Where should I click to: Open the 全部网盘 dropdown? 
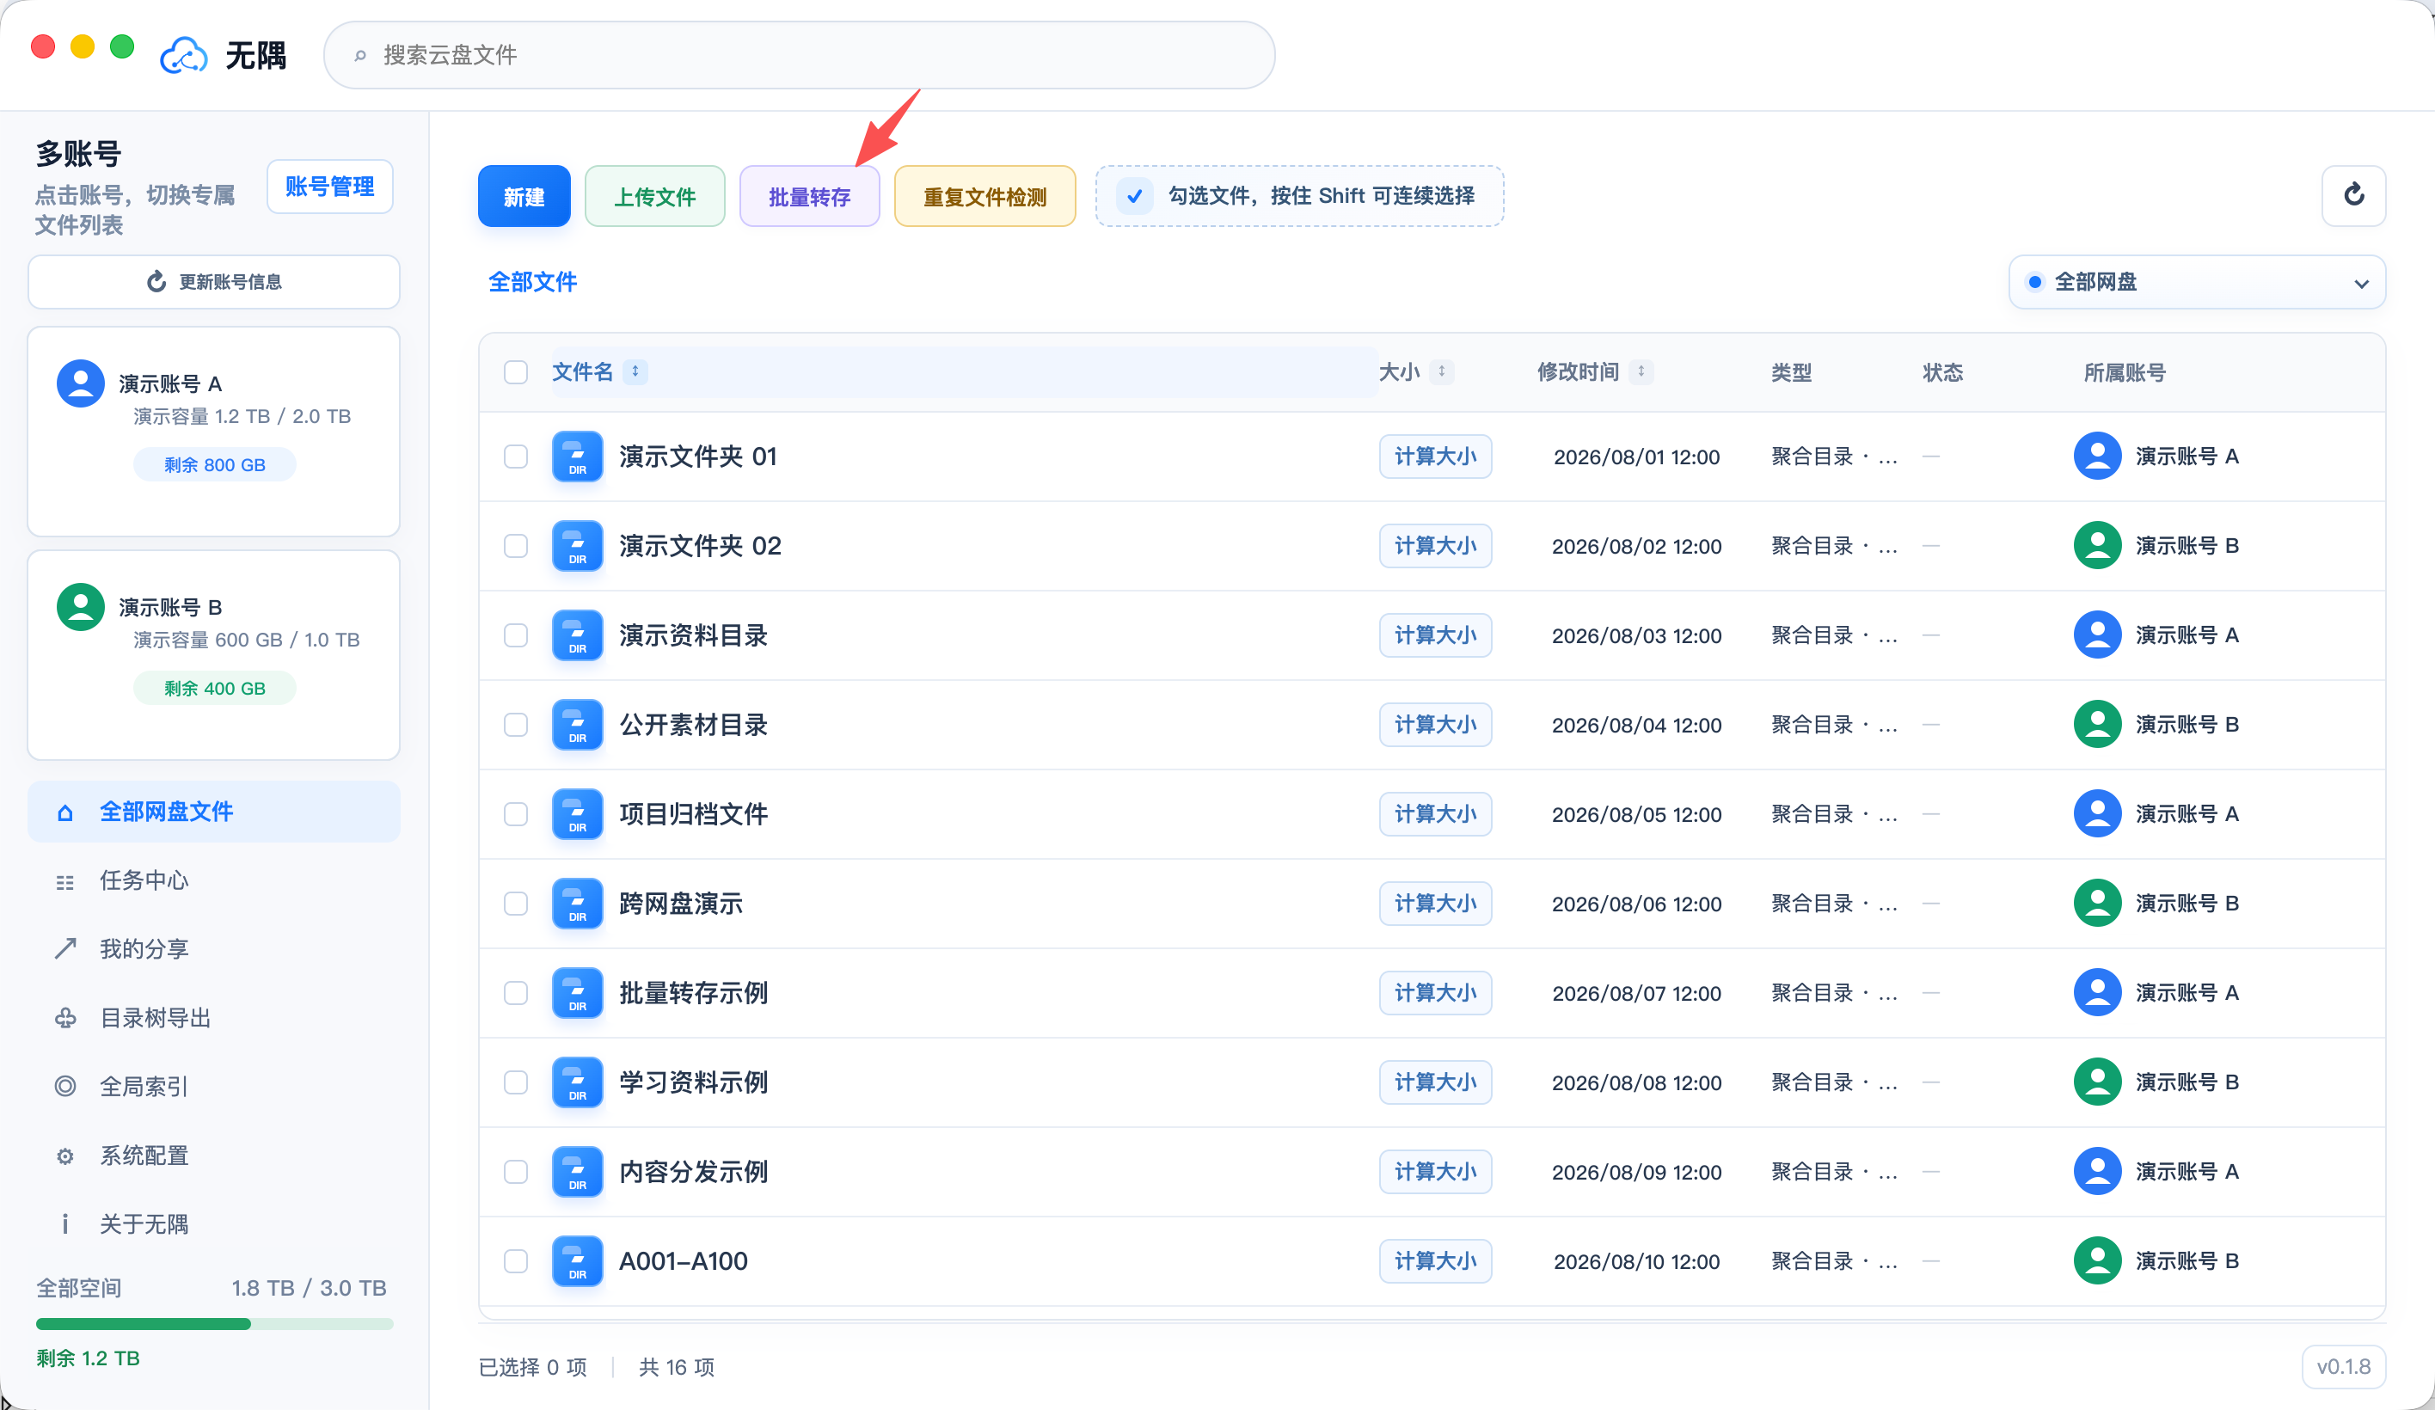click(2196, 282)
